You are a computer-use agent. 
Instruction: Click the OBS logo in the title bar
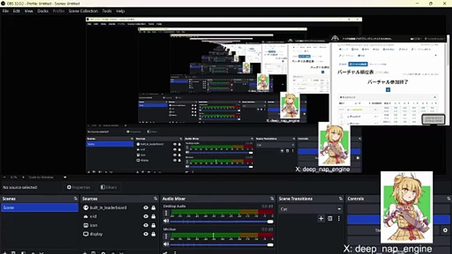(x=3, y=3)
